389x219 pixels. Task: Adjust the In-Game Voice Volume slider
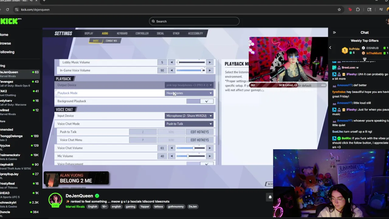(191, 70)
